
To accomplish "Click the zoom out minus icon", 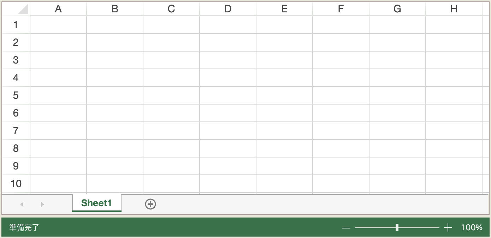I will (x=346, y=228).
